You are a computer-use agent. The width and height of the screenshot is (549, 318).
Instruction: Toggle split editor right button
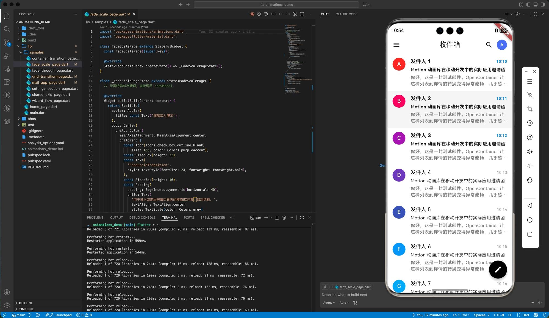302,14
